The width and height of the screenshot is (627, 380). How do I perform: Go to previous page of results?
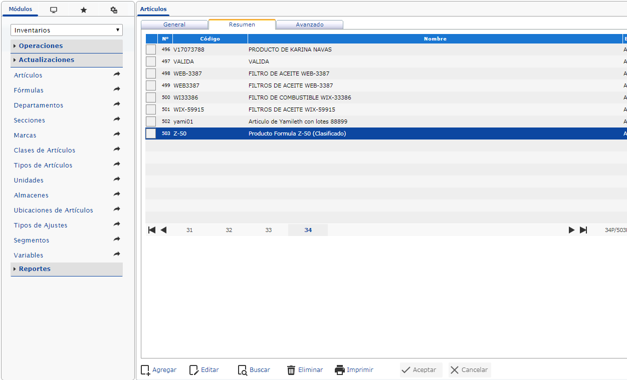click(x=163, y=230)
